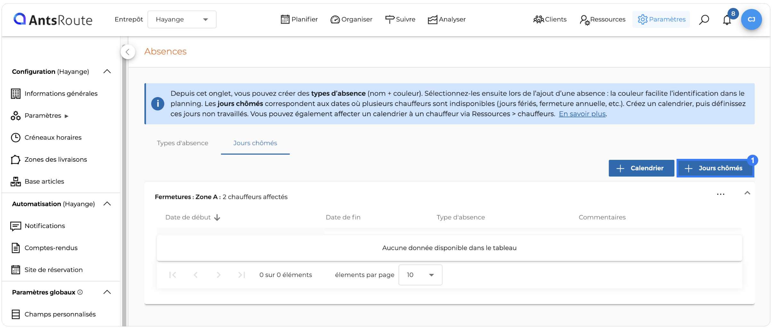Select the Jours chômés tab
772x328 pixels.
(255, 143)
